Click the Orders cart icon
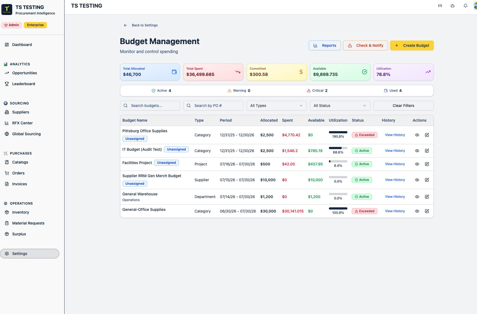The height and width of the screenshot is (314, 477). pos(7,173)
